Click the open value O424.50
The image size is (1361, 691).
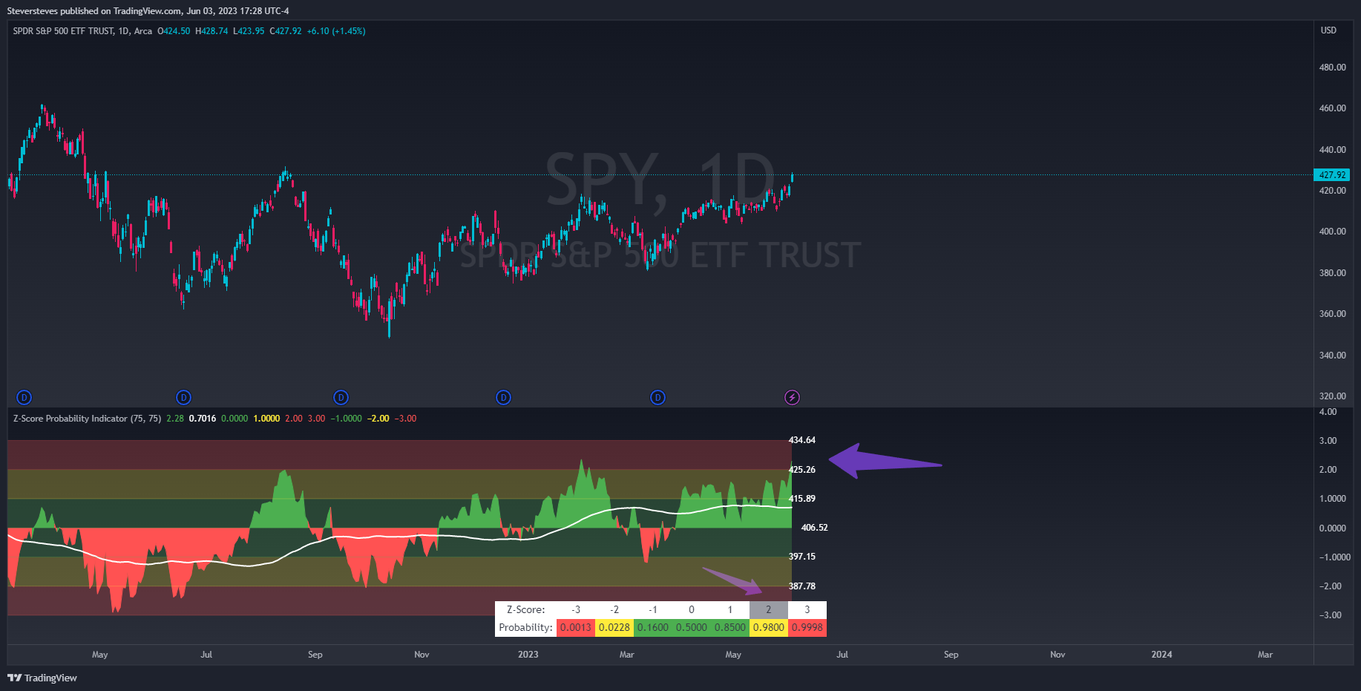coord(174,31)
